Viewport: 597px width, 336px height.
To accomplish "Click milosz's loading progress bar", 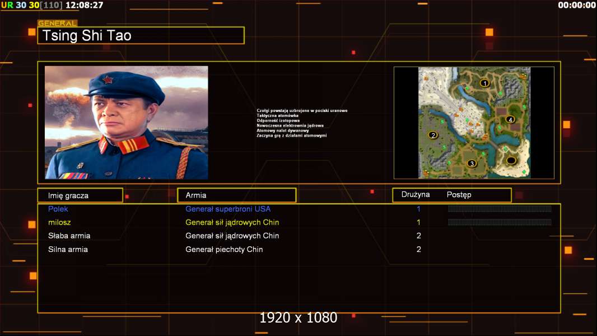I will (x=500, y=222).
